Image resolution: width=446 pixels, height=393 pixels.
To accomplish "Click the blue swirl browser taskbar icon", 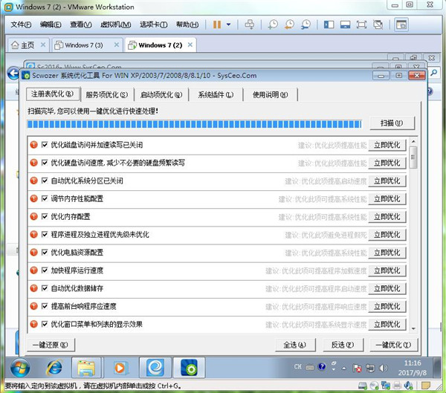I will [x=155, y=368].
